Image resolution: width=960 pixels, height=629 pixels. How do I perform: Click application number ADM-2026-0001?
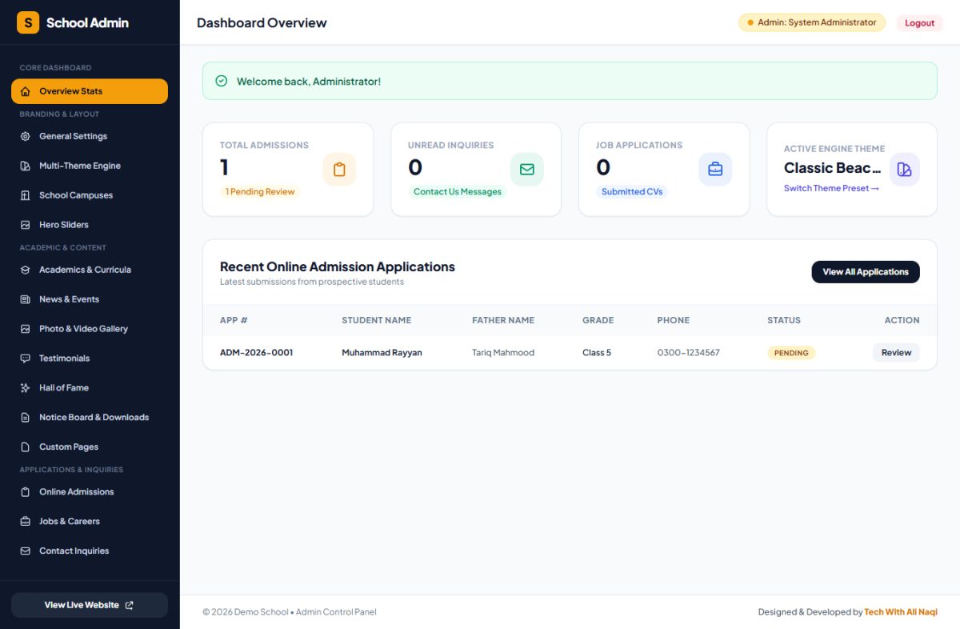click(x=256, y=353)
